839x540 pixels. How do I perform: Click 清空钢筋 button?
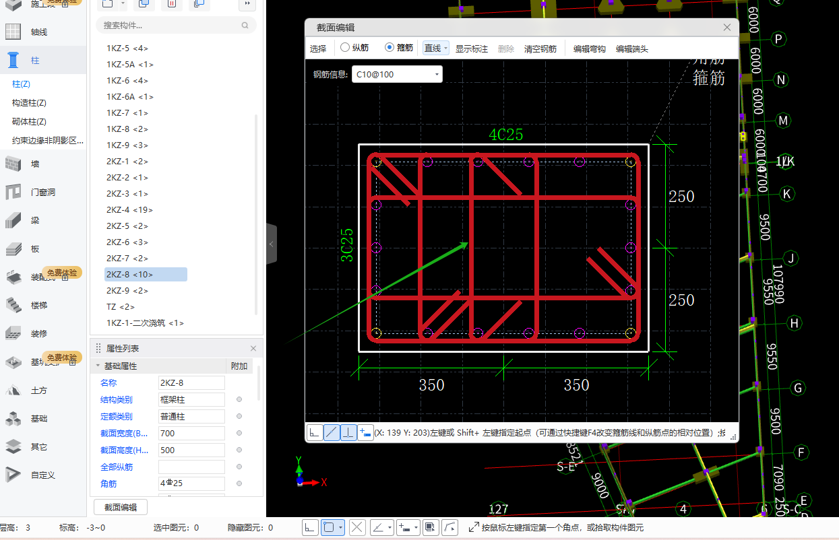tap(540, 48)
